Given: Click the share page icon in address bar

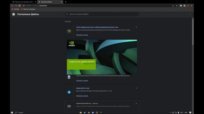Looking at the screenshot, I should (173, 6).
